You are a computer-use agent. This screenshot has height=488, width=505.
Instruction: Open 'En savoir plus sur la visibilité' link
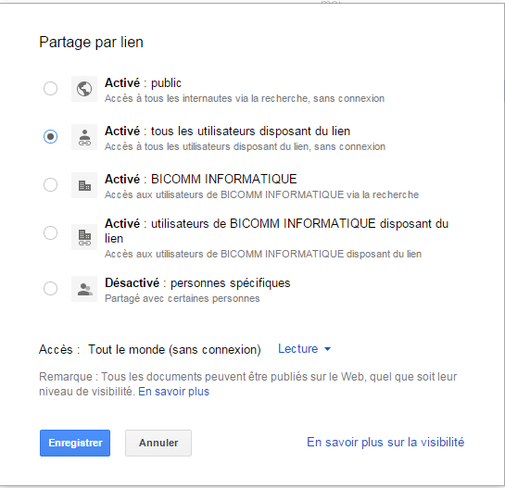tap(385, 443)
